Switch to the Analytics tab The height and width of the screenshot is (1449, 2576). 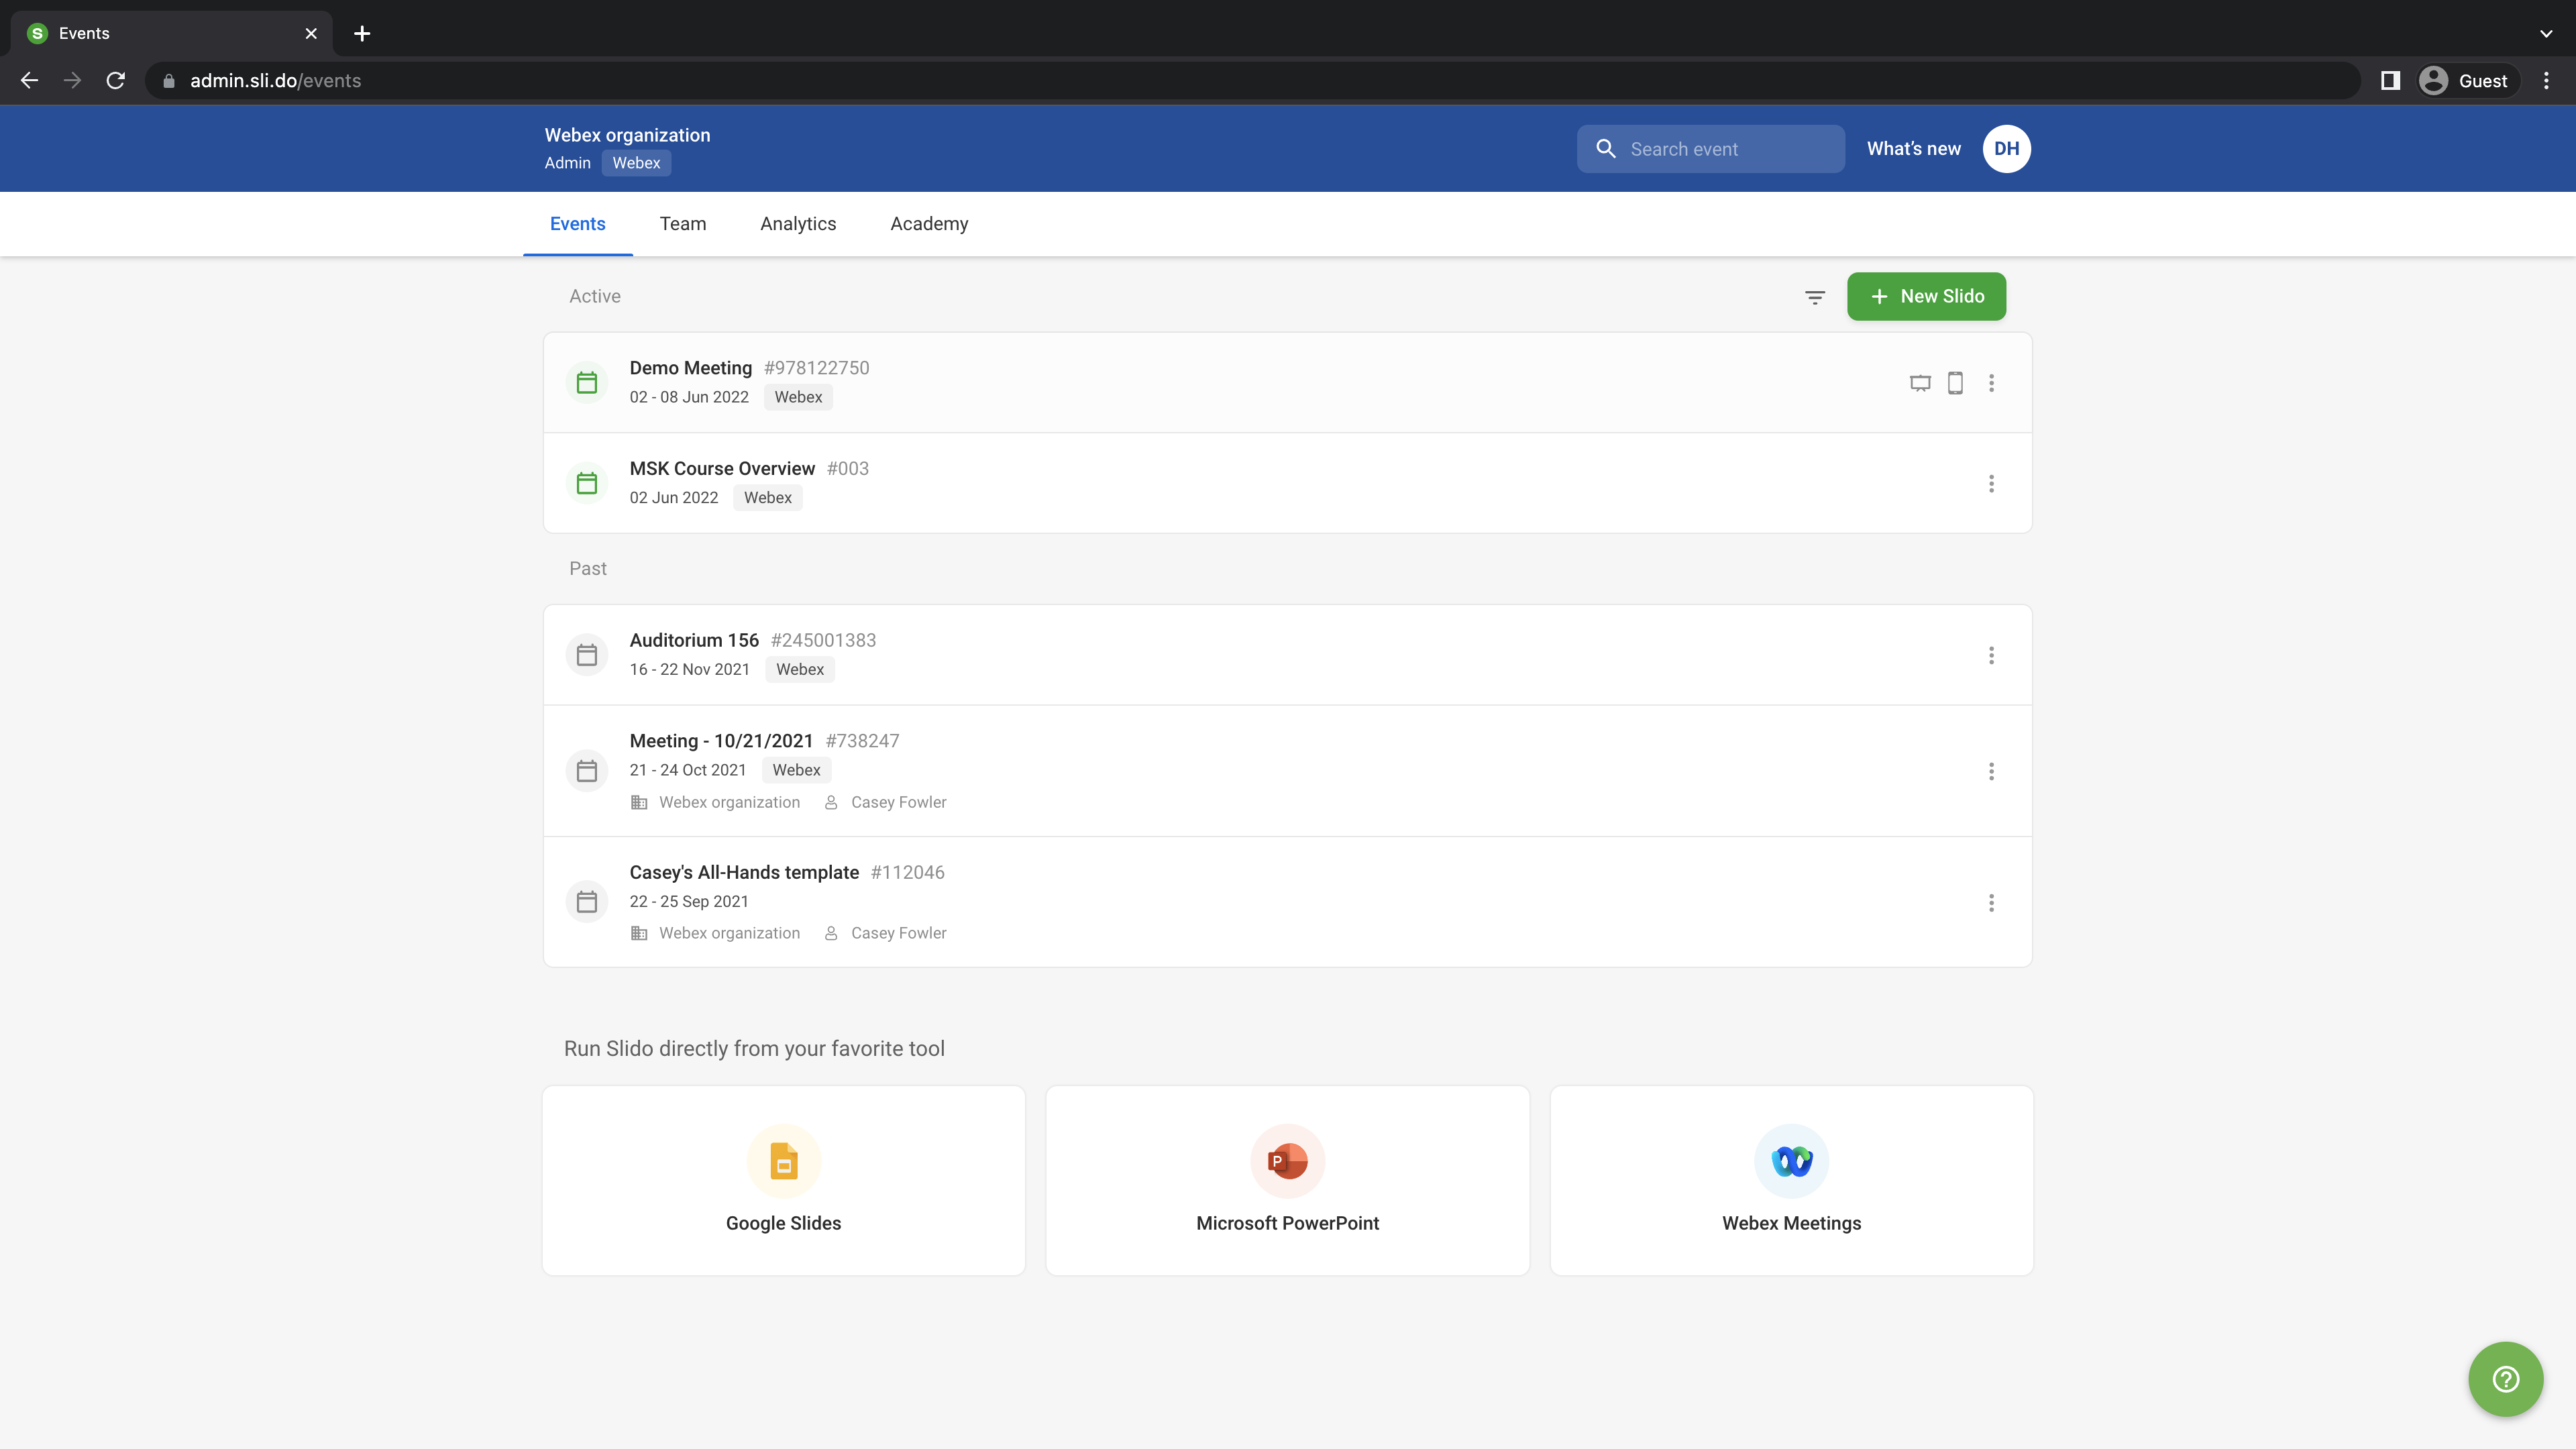798,224
